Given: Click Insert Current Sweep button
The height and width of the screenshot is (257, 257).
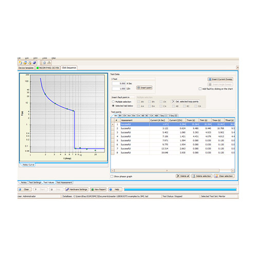Looking at the screenshot, I should (x=221, y=79).
